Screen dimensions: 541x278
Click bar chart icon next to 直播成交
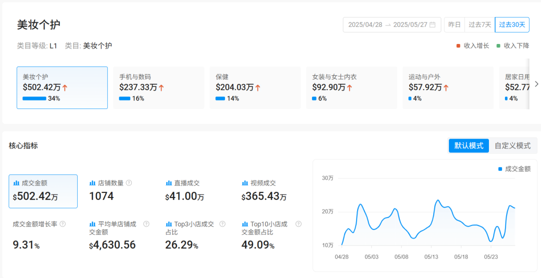(169, 183)
